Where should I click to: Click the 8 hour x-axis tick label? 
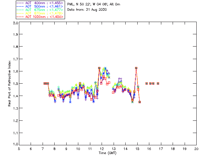(55, 149)
